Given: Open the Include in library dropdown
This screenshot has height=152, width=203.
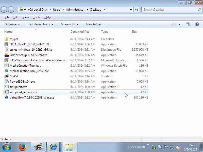Looking at the screenshot, I should 40,24.
